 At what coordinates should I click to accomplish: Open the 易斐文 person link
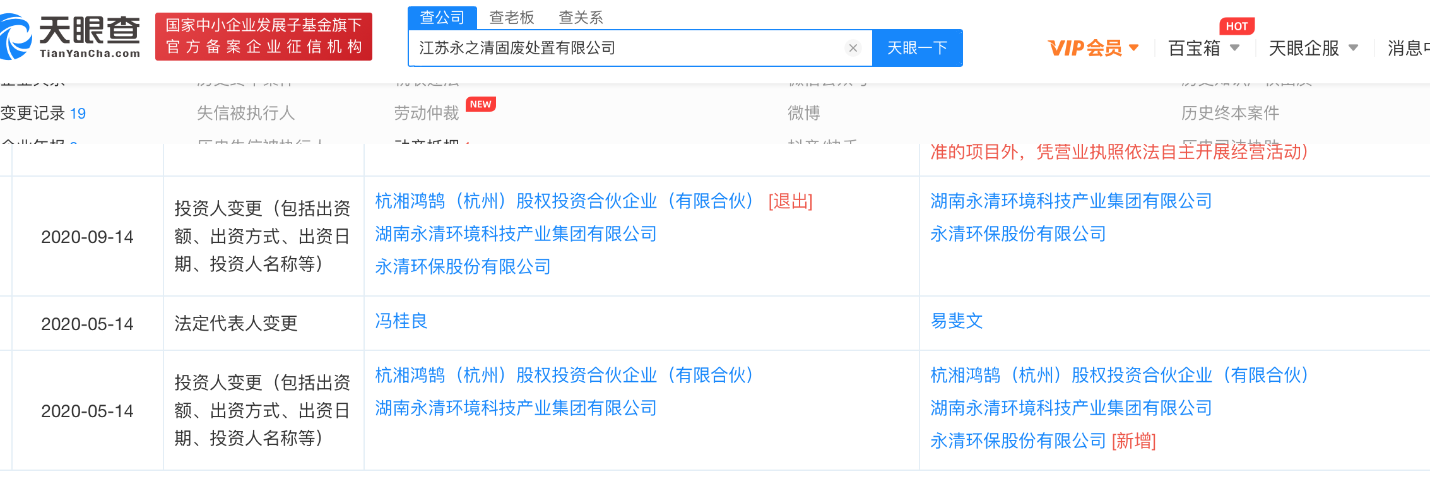[956, 321]
